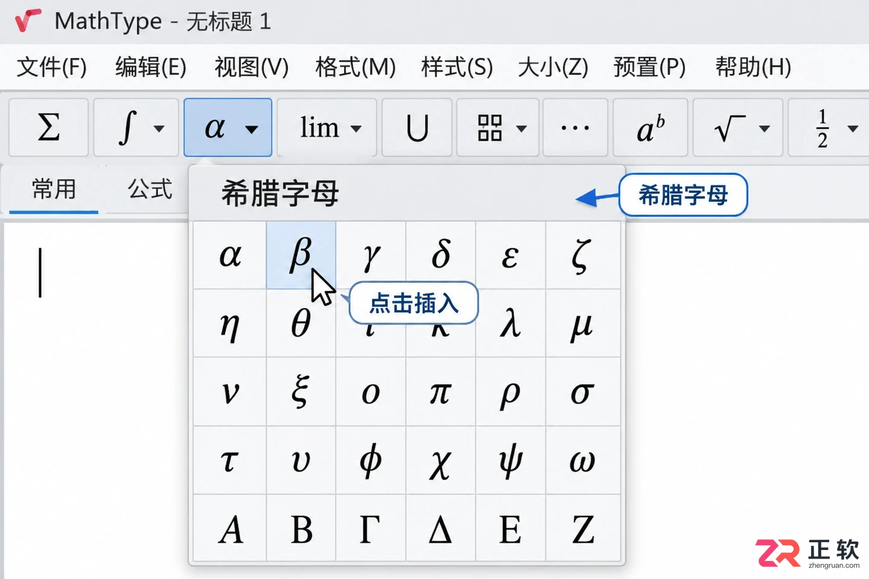Insert lowercase theta from the palette
This screenshot has width=869, height=579.
coord(301,324)
